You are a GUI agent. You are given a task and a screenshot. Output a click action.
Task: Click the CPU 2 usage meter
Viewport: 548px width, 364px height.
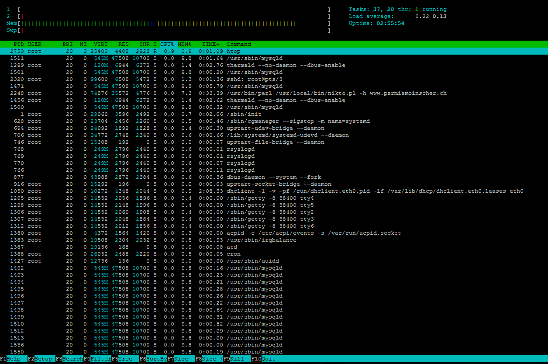coord(168,16)
